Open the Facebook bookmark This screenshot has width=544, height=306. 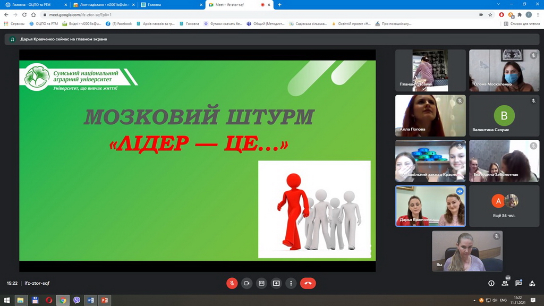click(119, 24)
